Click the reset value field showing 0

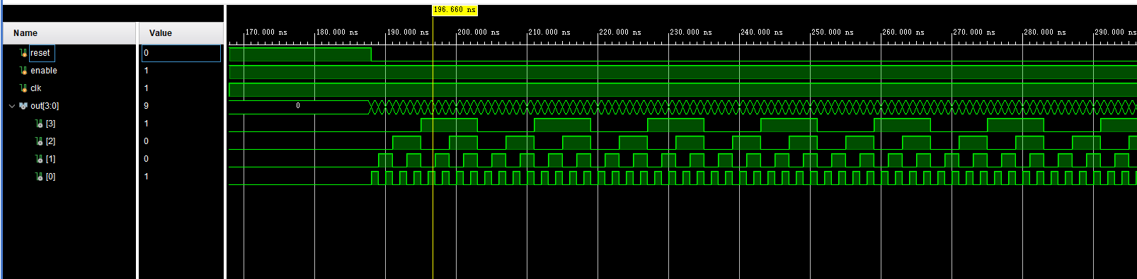tap(181, 53)
